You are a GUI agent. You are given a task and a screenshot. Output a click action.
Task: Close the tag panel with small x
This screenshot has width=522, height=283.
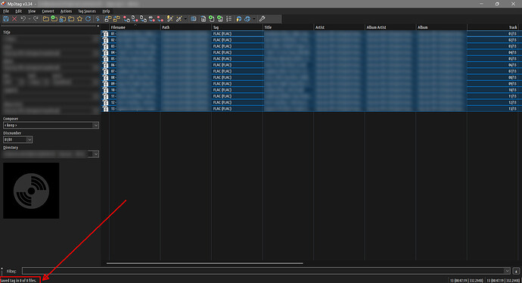click(x=98, y=26)
